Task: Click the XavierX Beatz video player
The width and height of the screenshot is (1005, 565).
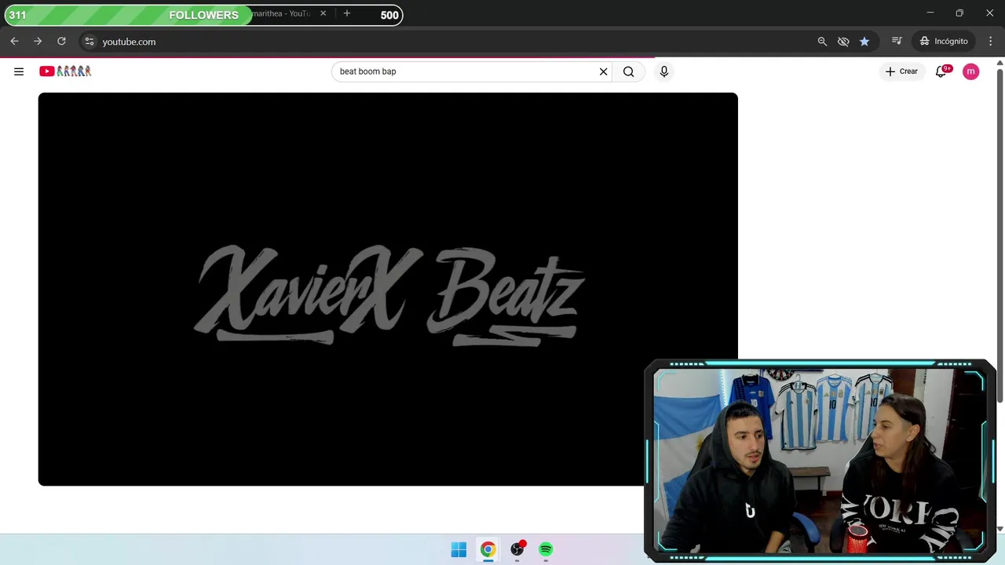Action: click(388, 289)
